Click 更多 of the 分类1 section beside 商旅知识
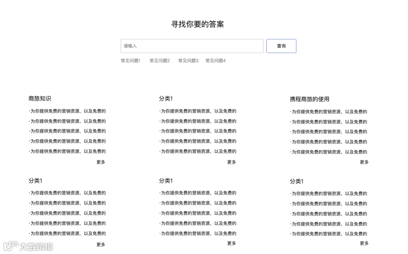Viewport: 408px width, 254px height. click(x=231, y=162)
